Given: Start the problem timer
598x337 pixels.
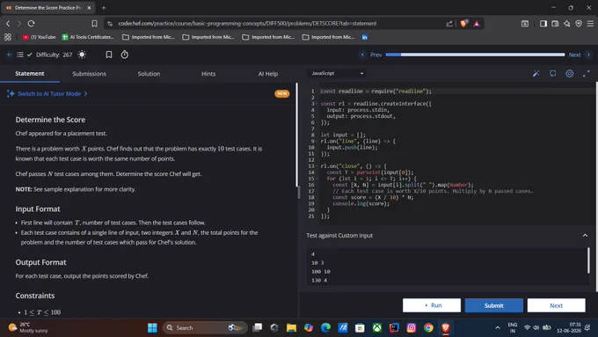Looking at the screenshot, I should click(124, 55).
